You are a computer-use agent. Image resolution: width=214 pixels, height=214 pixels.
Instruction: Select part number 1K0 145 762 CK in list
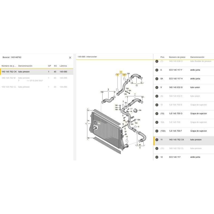click(x=176, y=140)
